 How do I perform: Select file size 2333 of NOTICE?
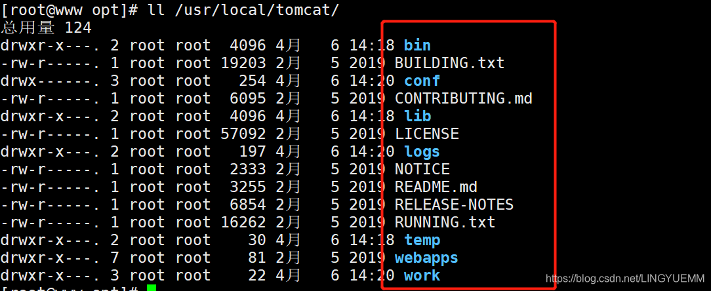coord(247,169)
